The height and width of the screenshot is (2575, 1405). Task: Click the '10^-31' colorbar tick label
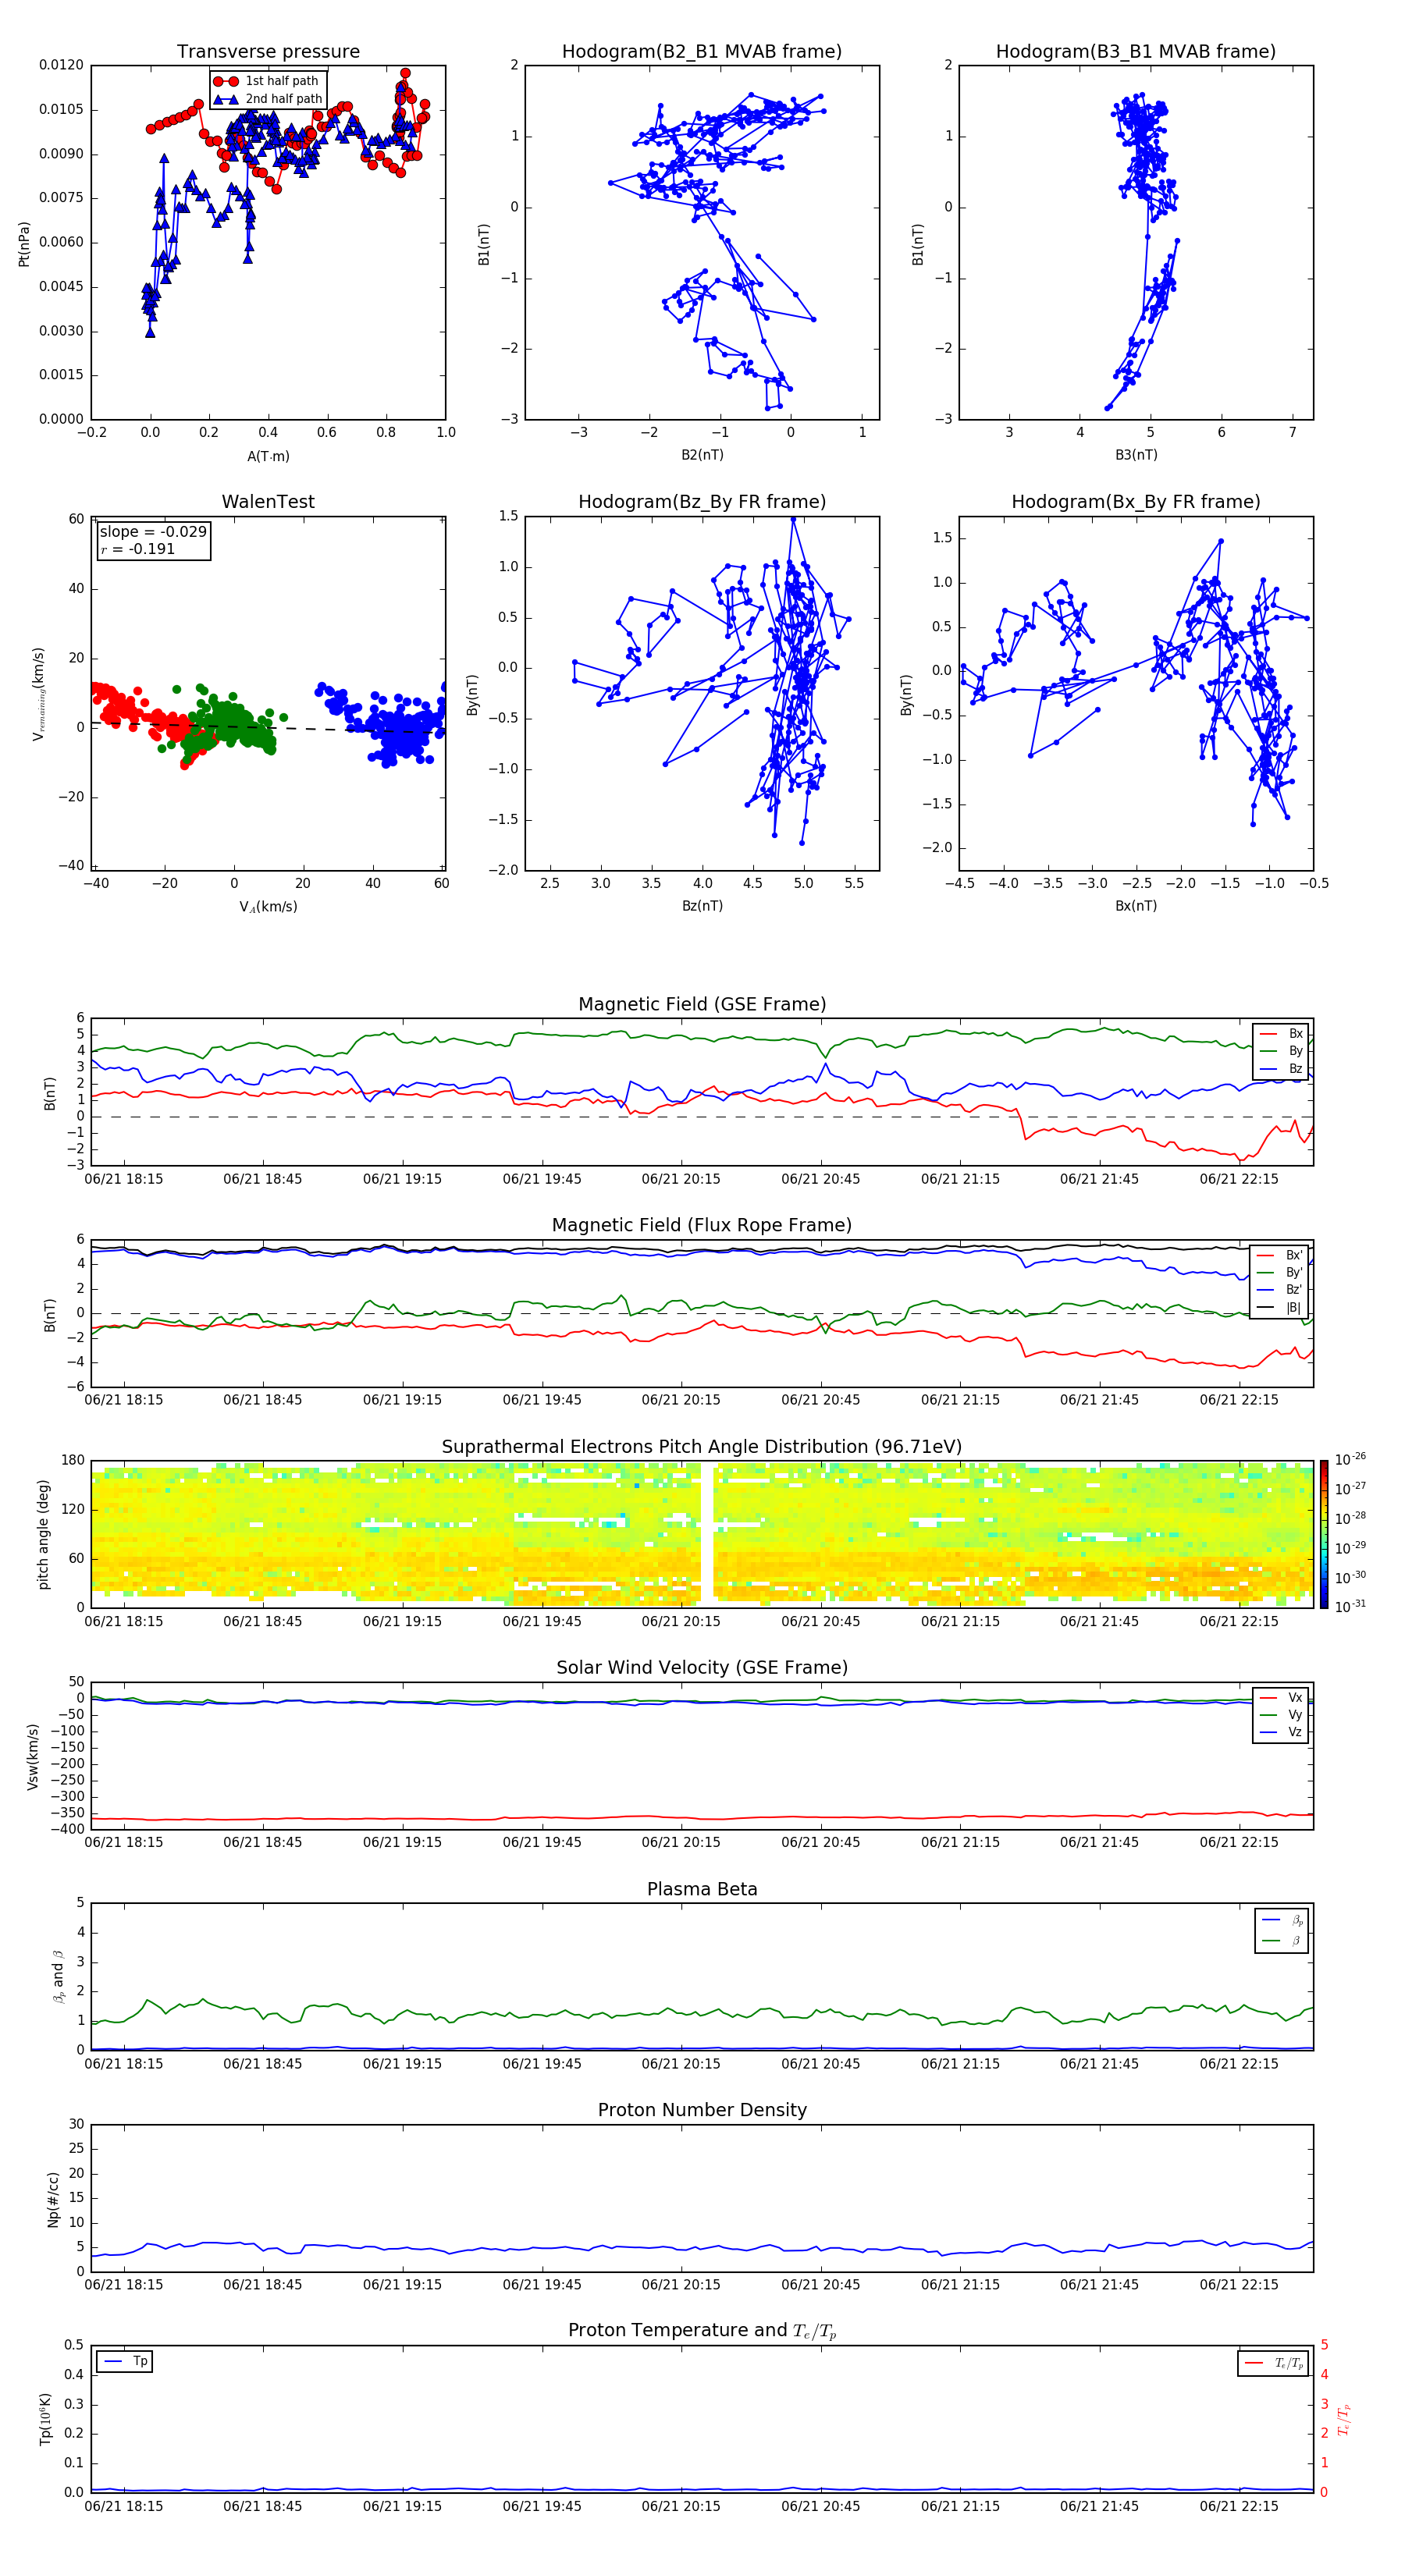point(1350,1607)
